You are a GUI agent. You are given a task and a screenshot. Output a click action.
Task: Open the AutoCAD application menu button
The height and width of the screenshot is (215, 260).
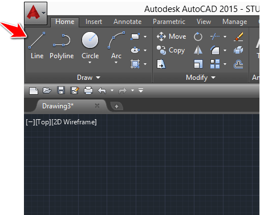[x=36, y=13]
